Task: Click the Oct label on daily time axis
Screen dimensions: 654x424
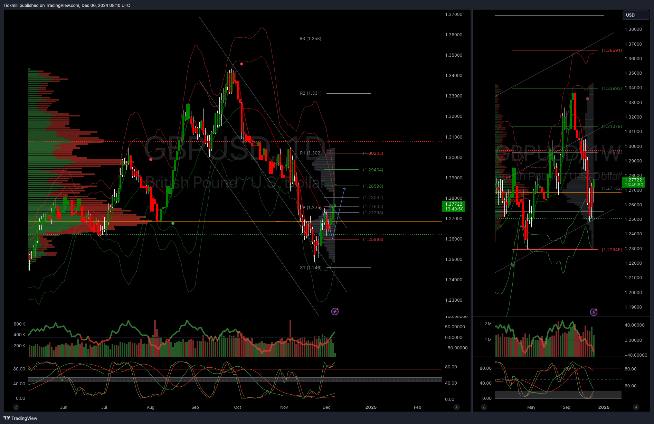Action: pyautogui.click(x=238, y=407)
